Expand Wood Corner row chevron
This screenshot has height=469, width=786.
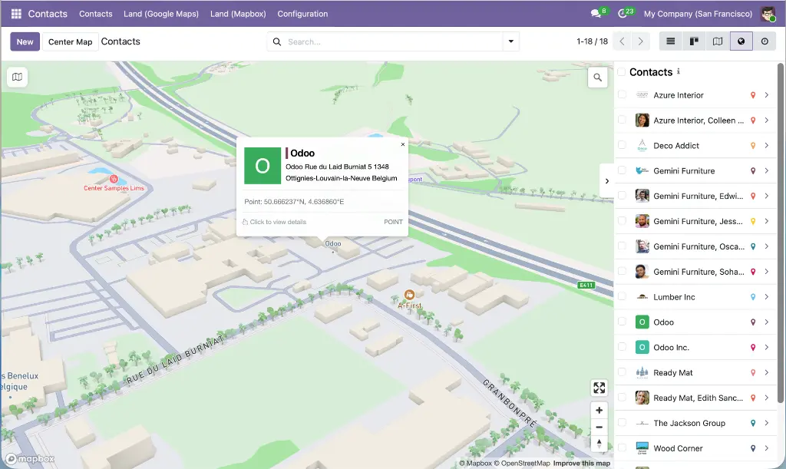[x=767, y=448]
